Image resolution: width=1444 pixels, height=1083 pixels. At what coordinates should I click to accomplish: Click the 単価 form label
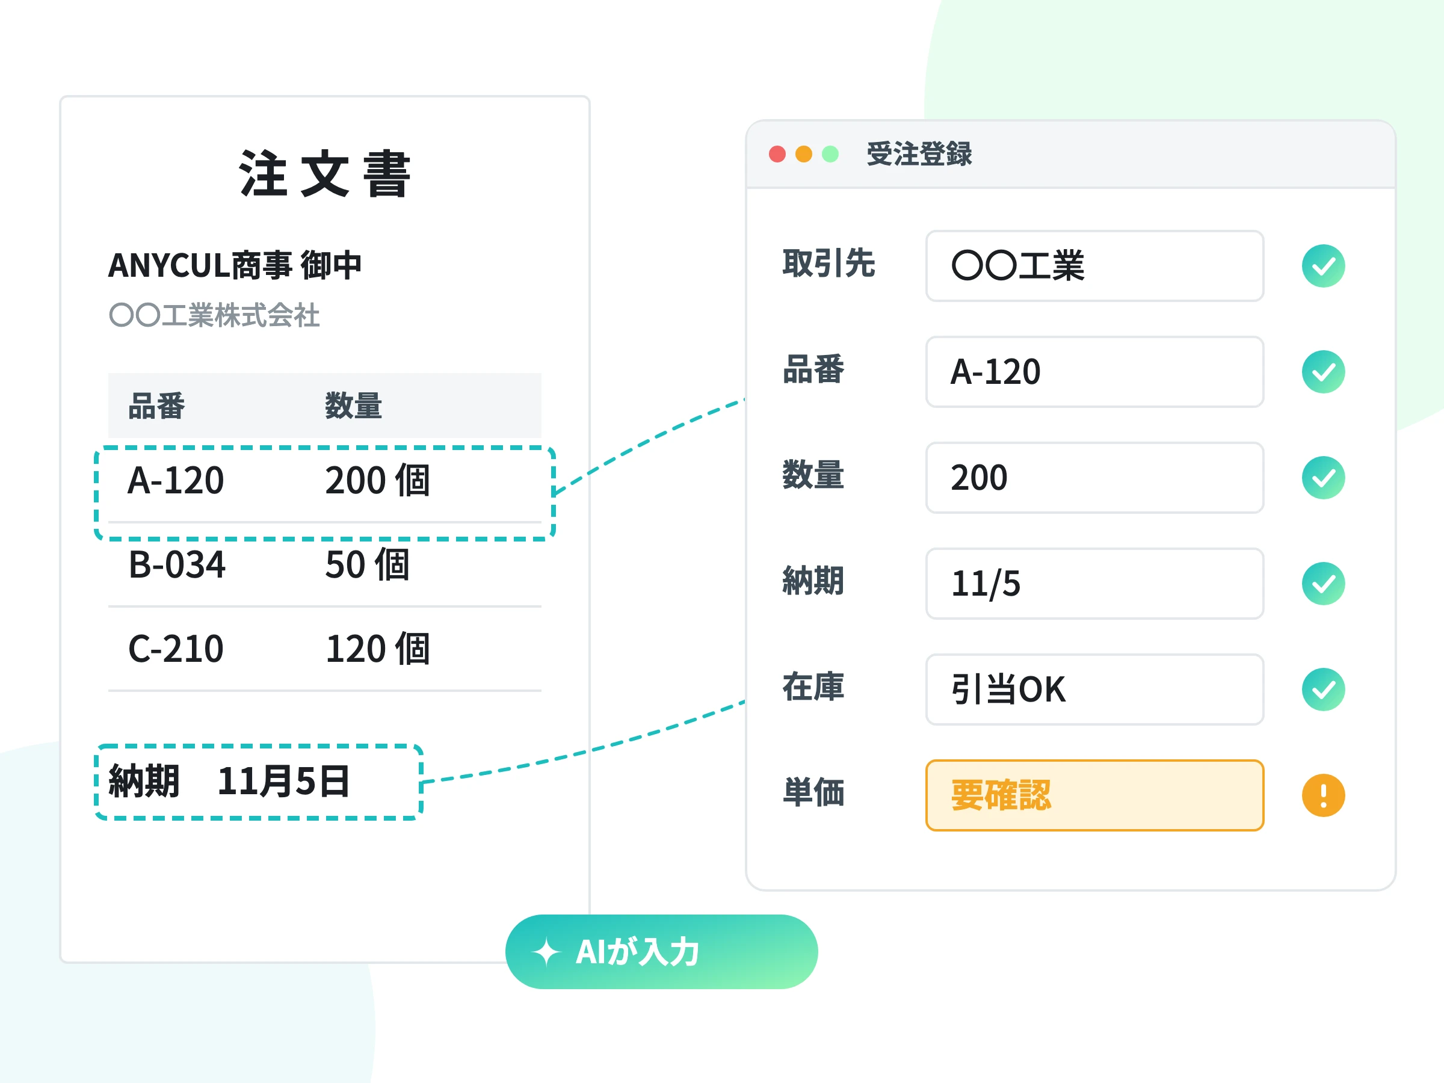pyautogui.click(x=813, y=792)
